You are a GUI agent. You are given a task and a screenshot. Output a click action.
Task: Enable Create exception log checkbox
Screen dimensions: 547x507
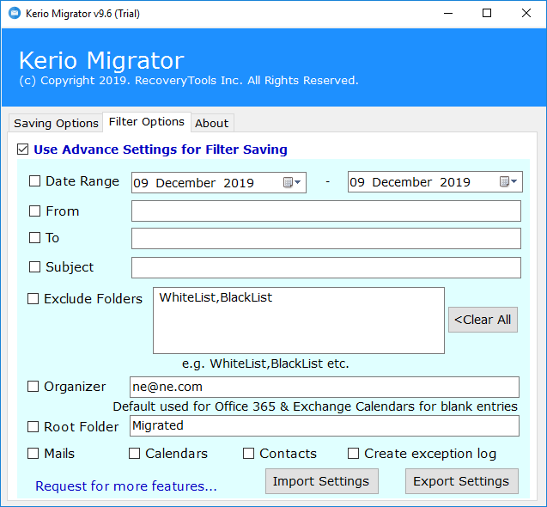pos(353,453)
